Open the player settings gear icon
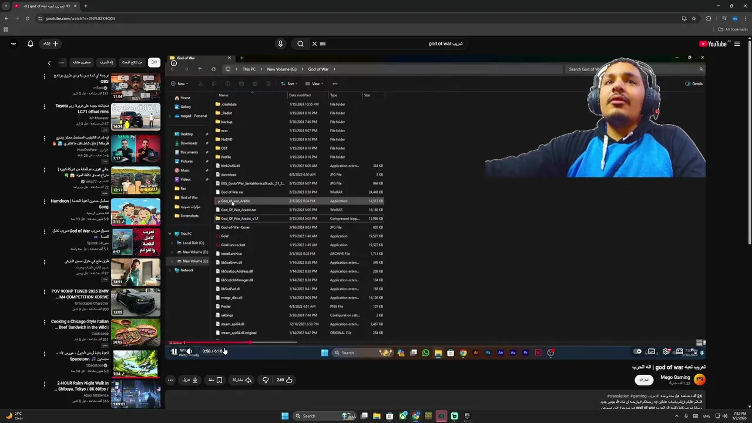 (x=666, y=351)
